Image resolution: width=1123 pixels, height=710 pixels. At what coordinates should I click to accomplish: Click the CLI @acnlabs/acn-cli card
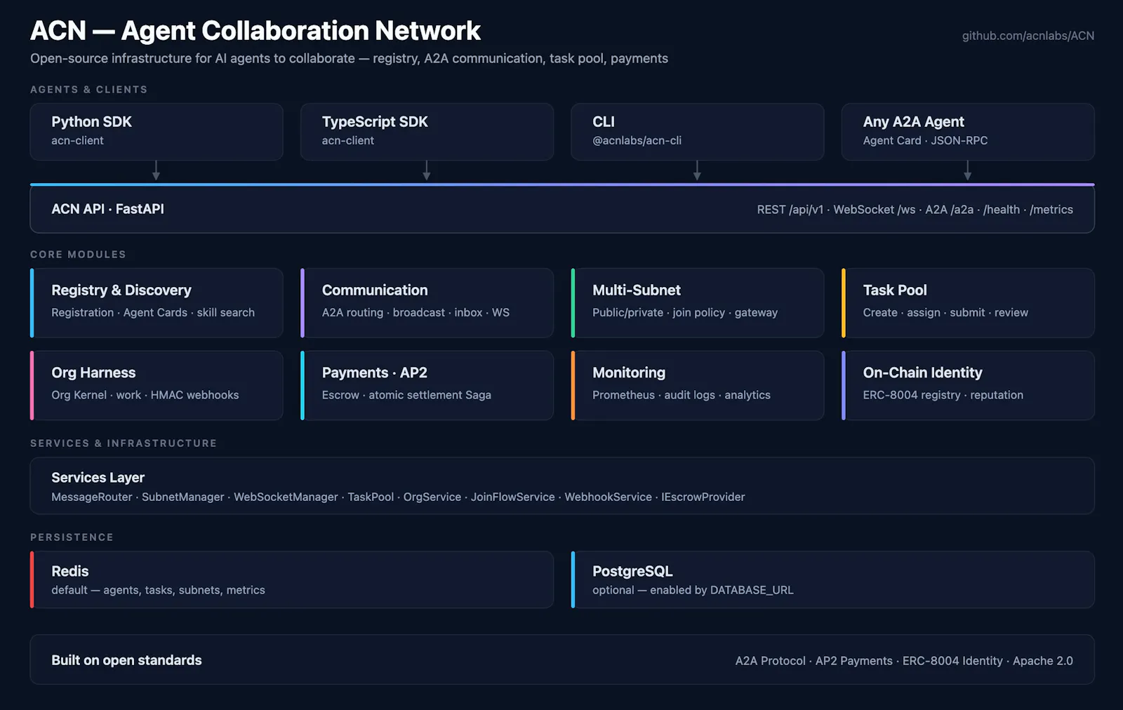697,132
